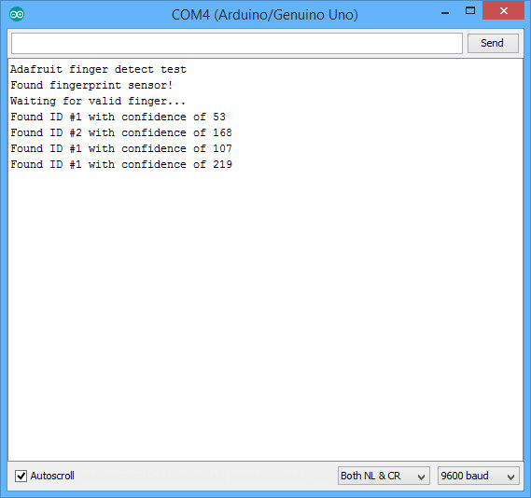Click the line 'Adafruit finger detect test'
531x498 pixels.
(98, 69)
